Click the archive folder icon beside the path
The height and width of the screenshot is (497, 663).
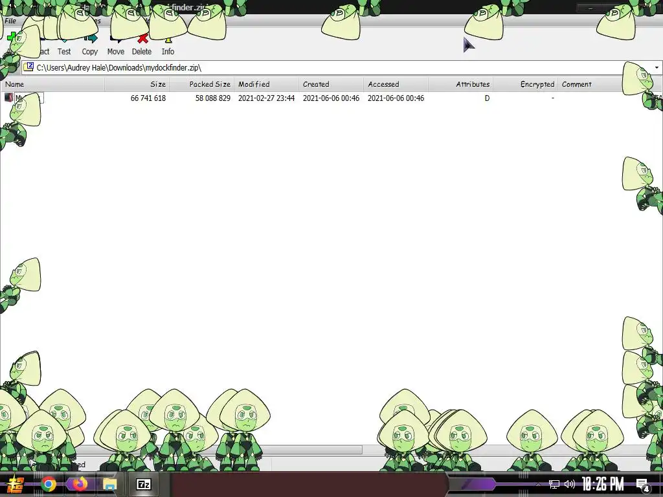(x=28, y=67)
